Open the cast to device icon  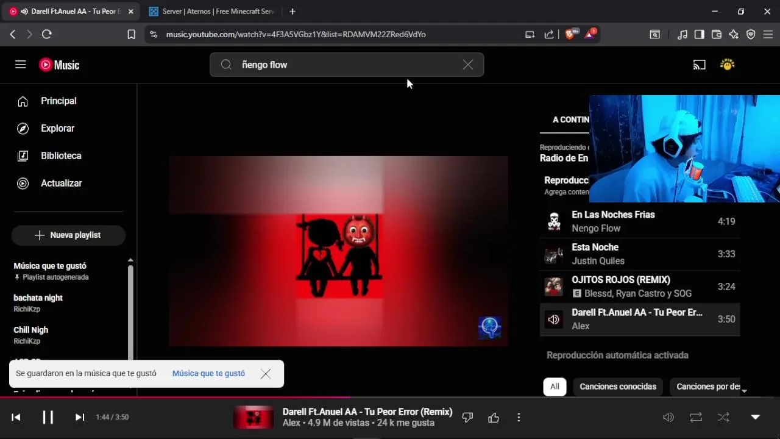(699, 65)
